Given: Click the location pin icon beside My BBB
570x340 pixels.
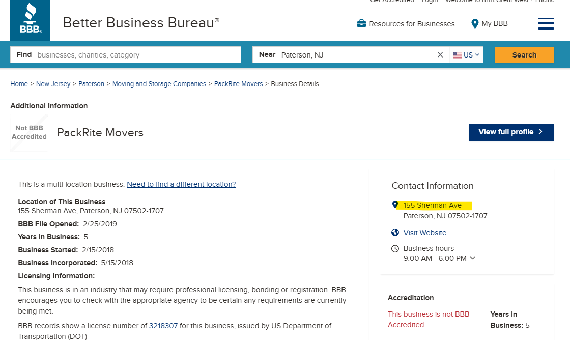Looking at the screenshot, I should 474,23.
